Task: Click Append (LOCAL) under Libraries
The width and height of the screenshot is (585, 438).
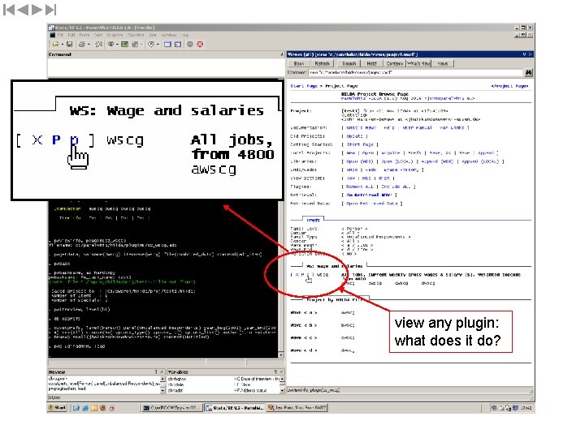Action: click(x=480, y=161)
